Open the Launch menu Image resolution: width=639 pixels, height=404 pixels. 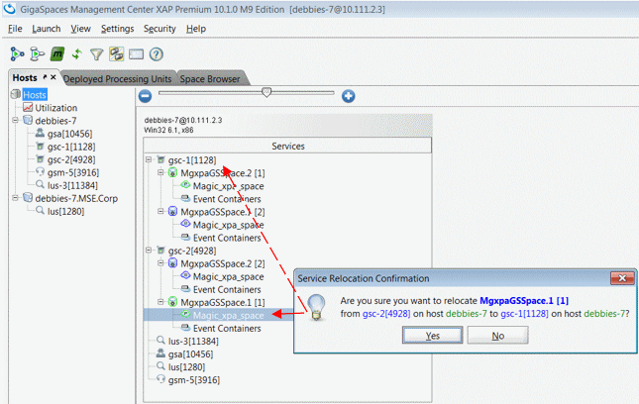point(46,29)
